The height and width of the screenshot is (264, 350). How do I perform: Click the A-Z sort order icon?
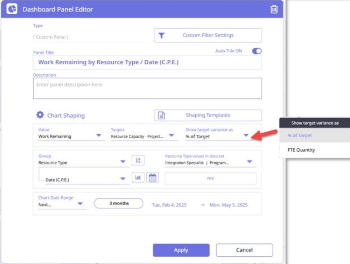tap(138, 160)
